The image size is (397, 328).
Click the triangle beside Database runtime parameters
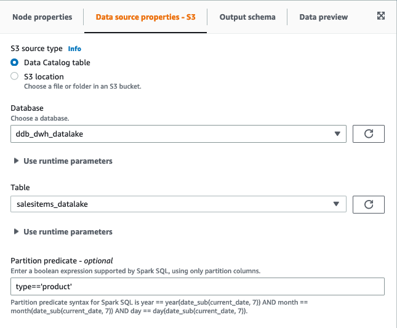pyautogui.click(x=16, y=161)
